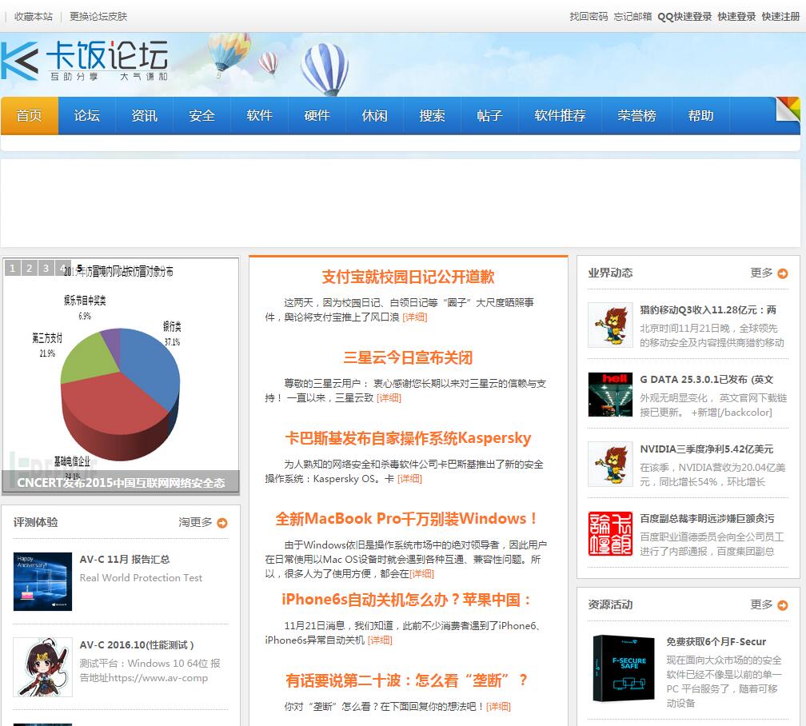Open the 荣誉榜 navigation tab
806x726 pixels.
tap(636, 116)
